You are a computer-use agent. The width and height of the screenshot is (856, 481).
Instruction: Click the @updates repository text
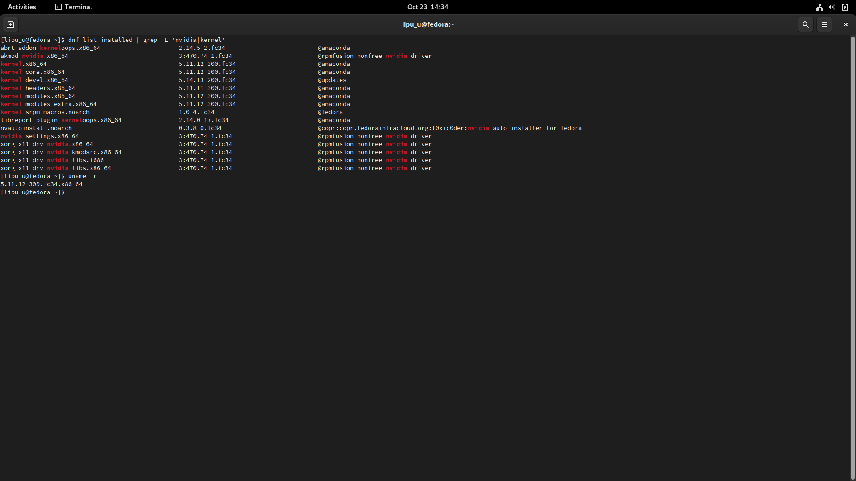(332, 80)
